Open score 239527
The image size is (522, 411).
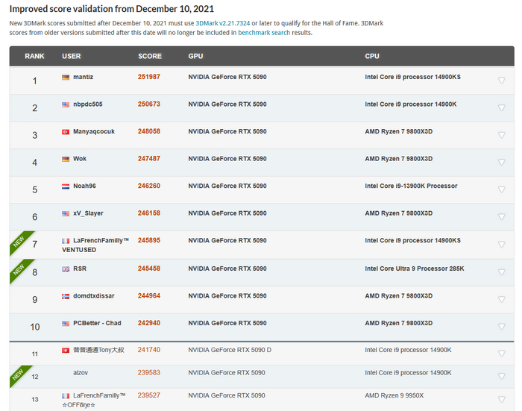pos(149,395)
